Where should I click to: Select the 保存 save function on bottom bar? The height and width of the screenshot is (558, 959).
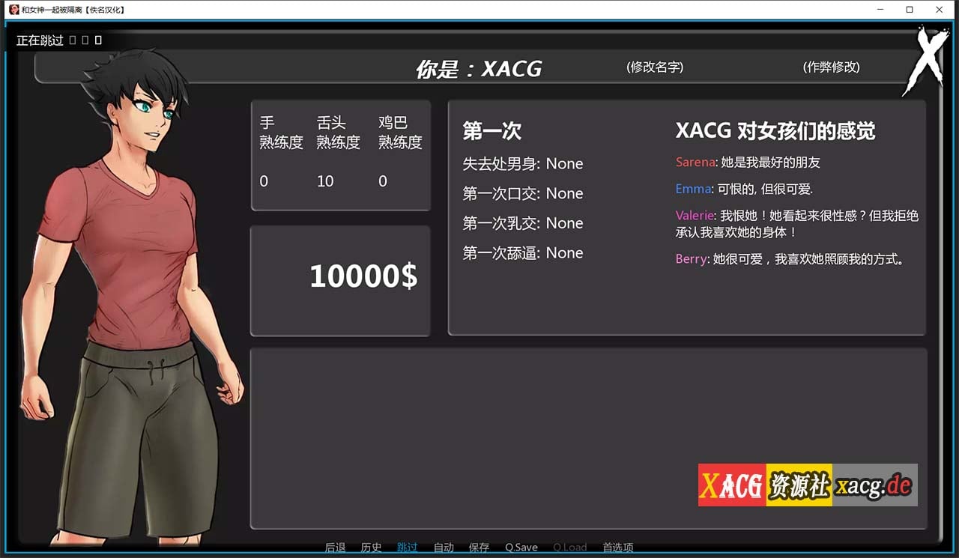(x=479, y=548)
